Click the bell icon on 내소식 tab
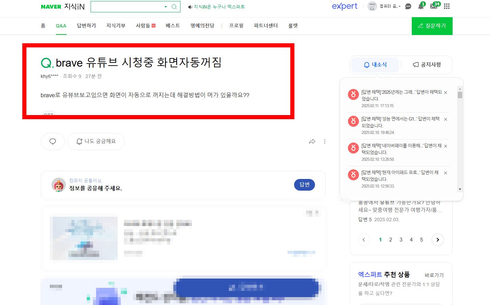Image resolution: width=490 pixels, height=305 pixels. click(366, 65)
